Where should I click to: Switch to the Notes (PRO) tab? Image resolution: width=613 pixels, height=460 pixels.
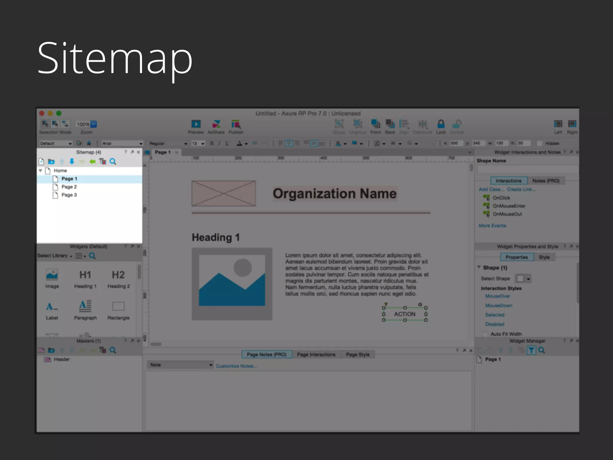click(546, 181)
